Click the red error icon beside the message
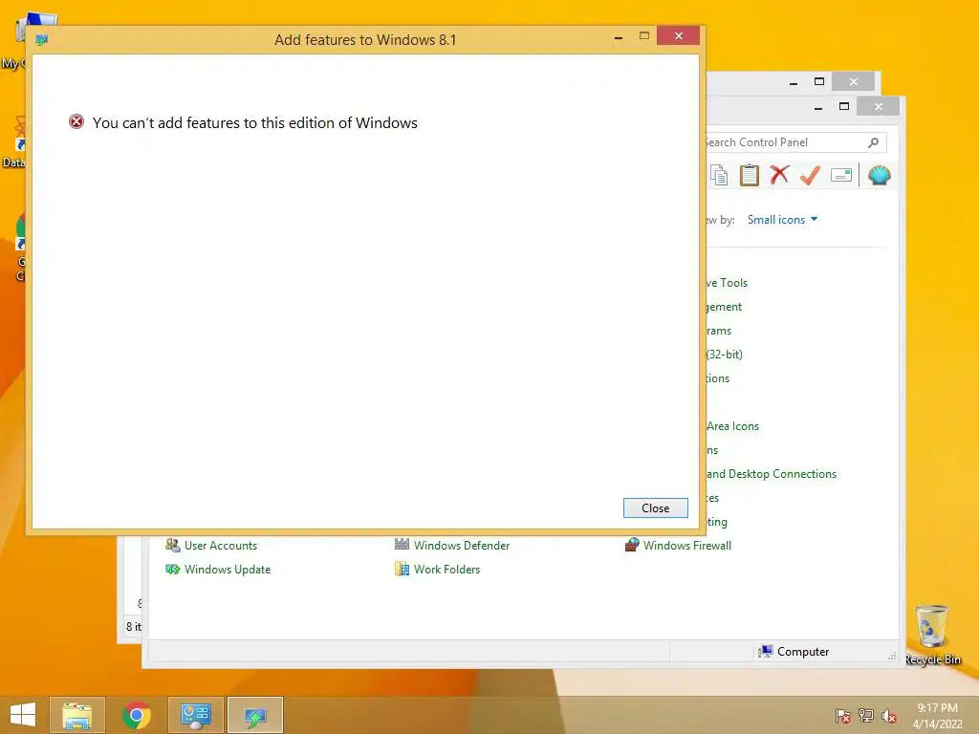The height and width of the screenshot is (734, 979). (x=76, y=121)
